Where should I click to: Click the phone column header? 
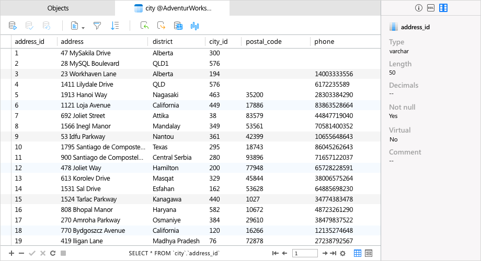point(324,41)
